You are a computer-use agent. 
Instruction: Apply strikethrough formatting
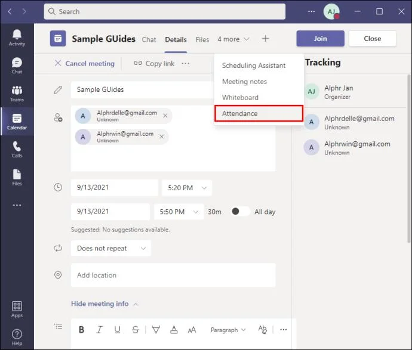click(136, 330)
